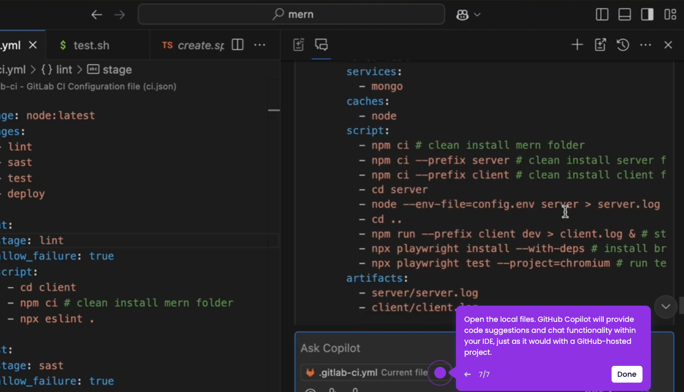This screenshot has width=684, height=392.
Task: Go back using the back arrow in the title bar
Action: click(x=96, y=15)
